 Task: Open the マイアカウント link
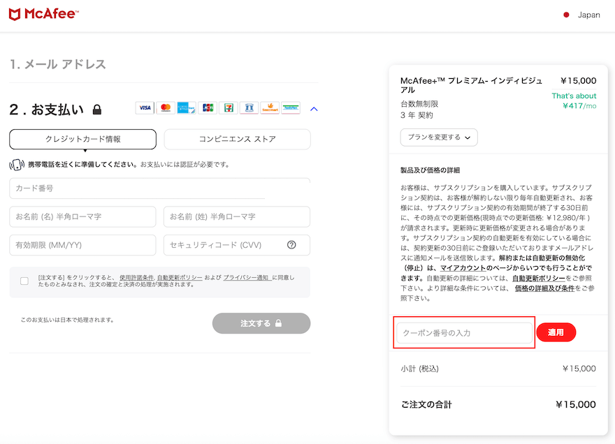[463, 268]
